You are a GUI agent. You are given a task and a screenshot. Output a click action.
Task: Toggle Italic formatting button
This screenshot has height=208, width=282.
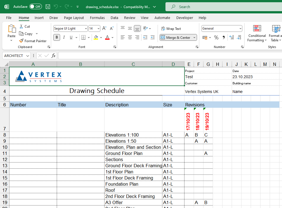coord(64,37)
